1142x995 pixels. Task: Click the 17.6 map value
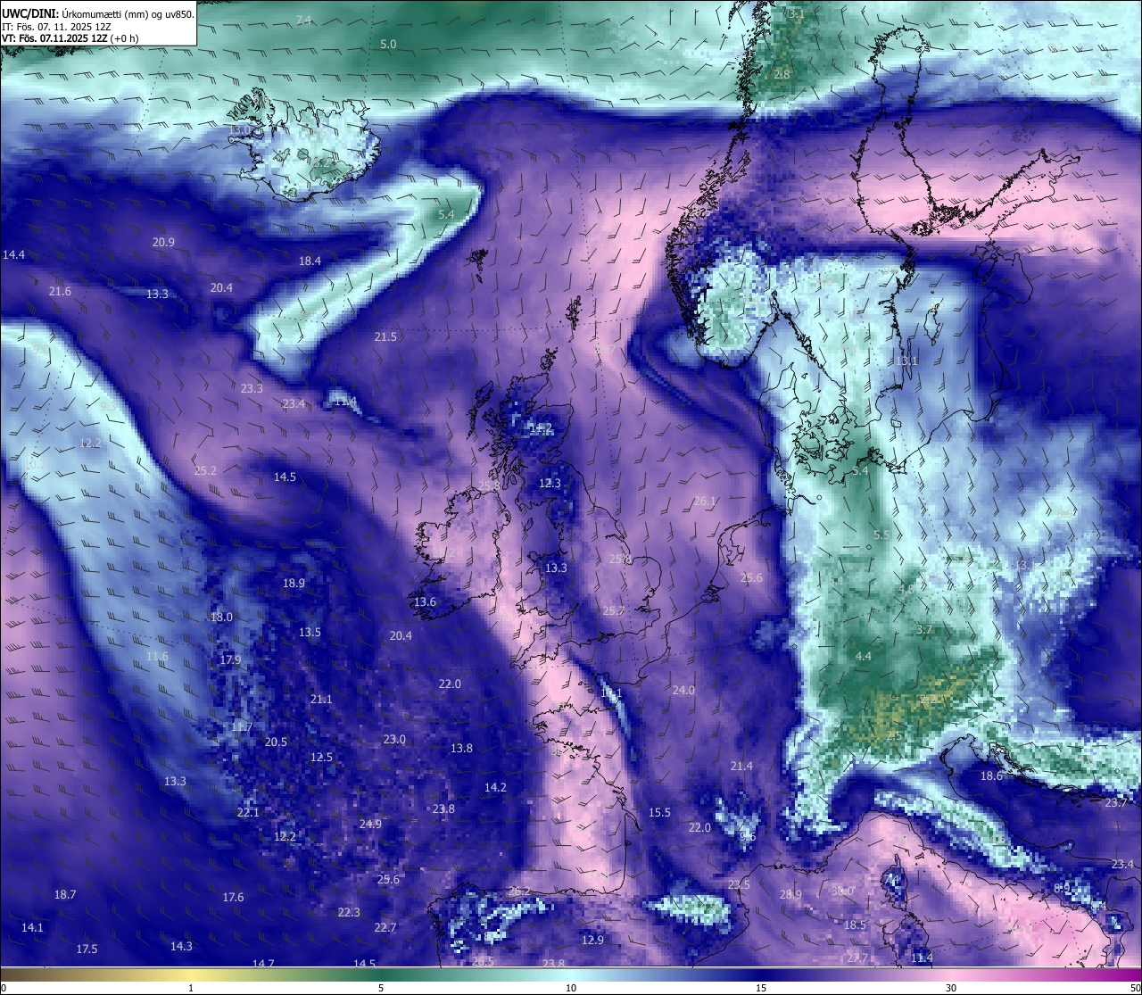pos(233,897)
